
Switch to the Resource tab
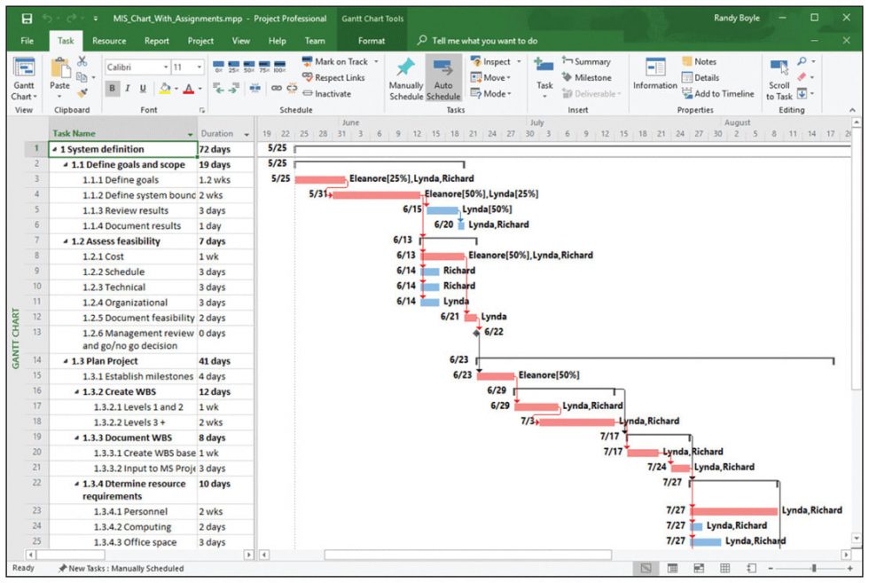tap(108, 41)
